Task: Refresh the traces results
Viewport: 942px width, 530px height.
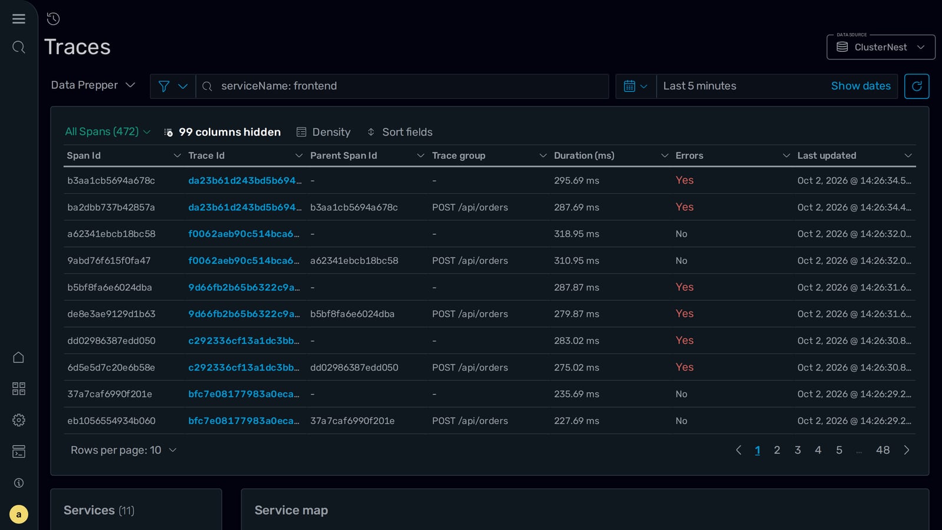Action: [917, 86]
